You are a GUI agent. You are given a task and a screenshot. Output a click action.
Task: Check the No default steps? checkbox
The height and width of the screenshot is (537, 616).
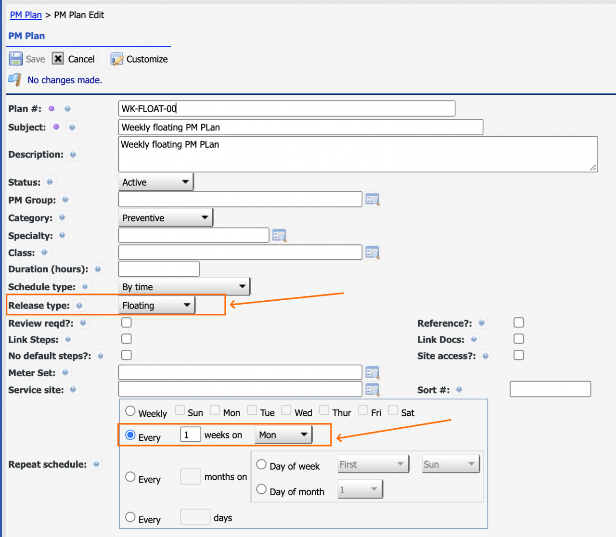[127, 355]
